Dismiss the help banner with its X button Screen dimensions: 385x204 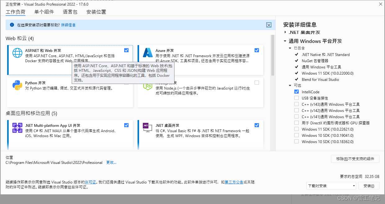coord(269,25)
